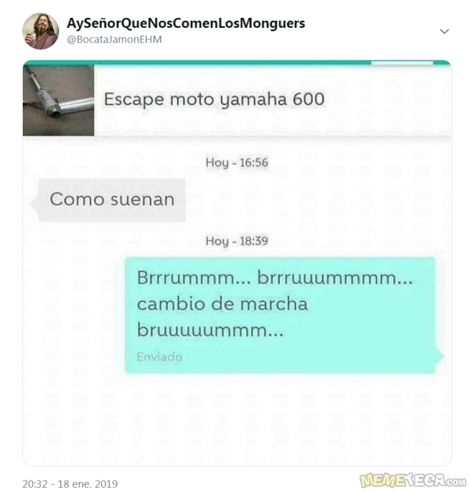Open the embedded chat screenshot image
This screenshot has height=492, width=470.
pos(237,262)
